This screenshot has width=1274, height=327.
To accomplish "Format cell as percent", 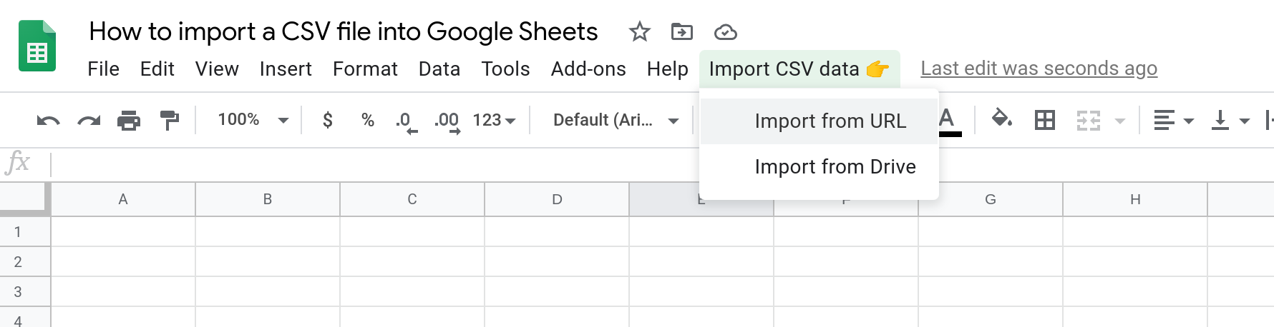I will tap(368, 120).
